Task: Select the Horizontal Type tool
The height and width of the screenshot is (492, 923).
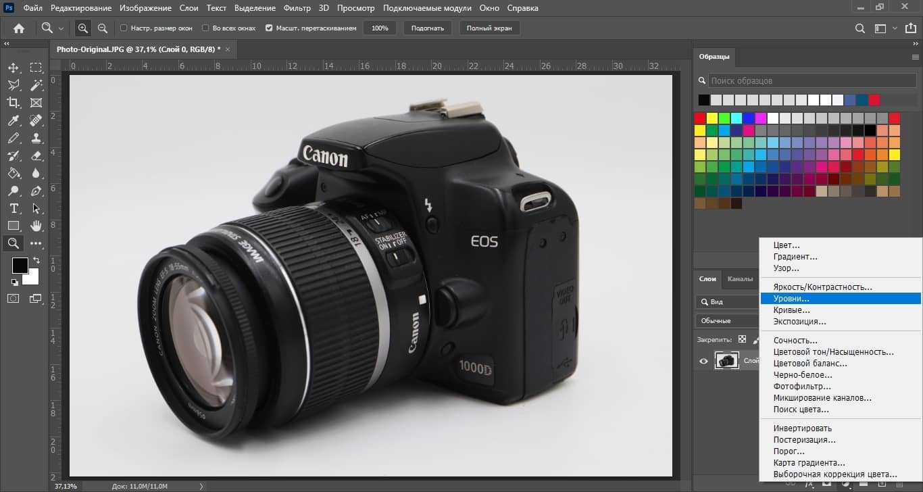Action: 14,208
